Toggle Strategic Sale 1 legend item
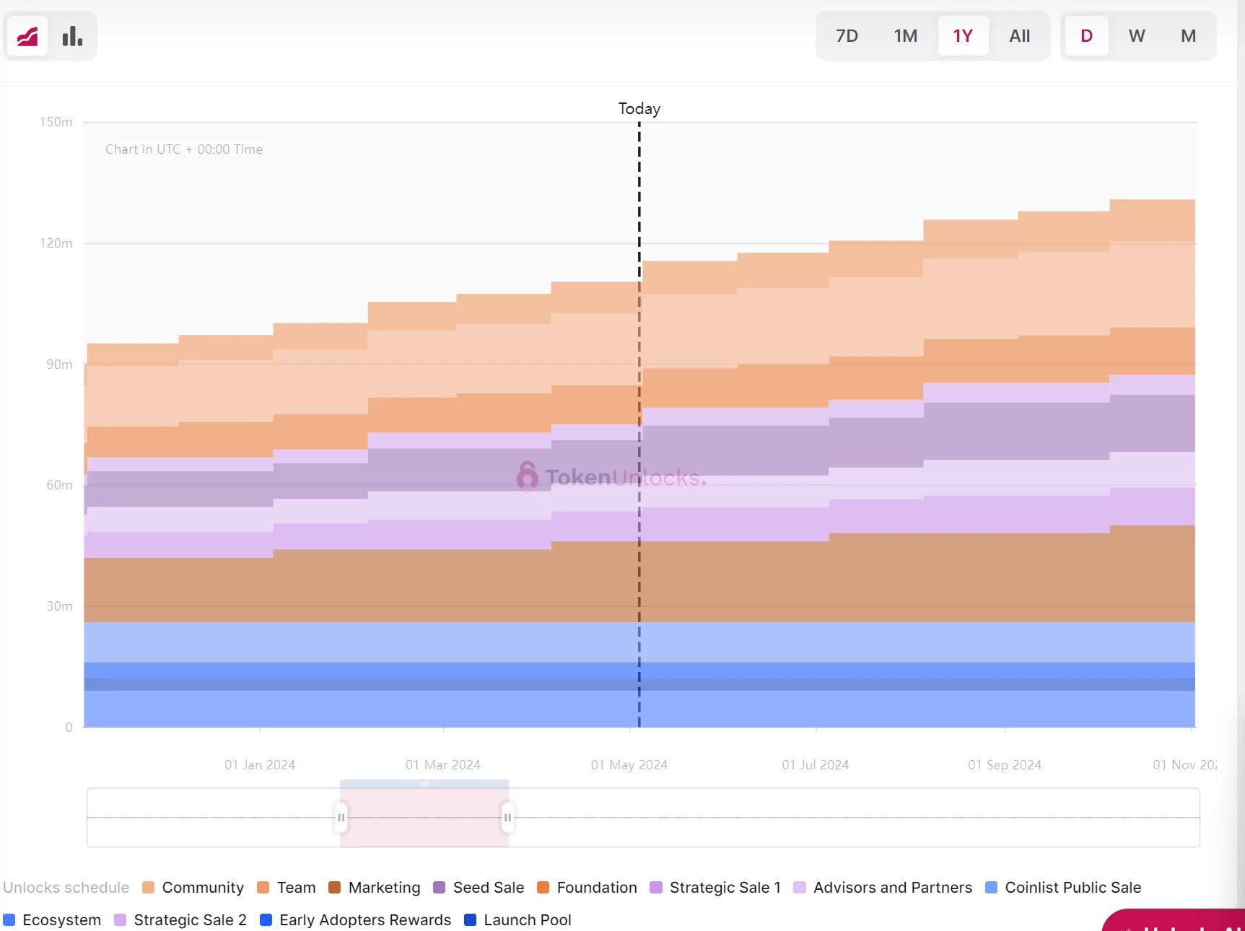 coord(715,888)
